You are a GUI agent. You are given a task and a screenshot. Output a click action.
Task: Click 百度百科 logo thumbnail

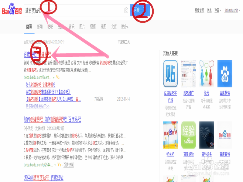(225, 135)
